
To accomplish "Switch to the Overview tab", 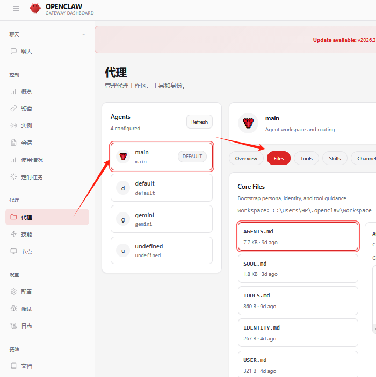I will [246, 158].
